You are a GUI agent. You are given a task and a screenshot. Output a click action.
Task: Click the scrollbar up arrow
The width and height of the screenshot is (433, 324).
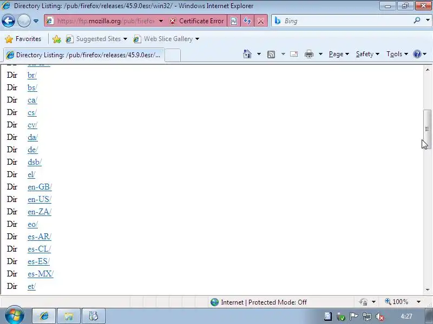(x=428, y=70)
